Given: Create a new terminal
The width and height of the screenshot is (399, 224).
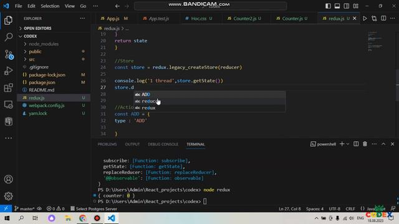Looking at the screenshot, I should tap(342, 144).
